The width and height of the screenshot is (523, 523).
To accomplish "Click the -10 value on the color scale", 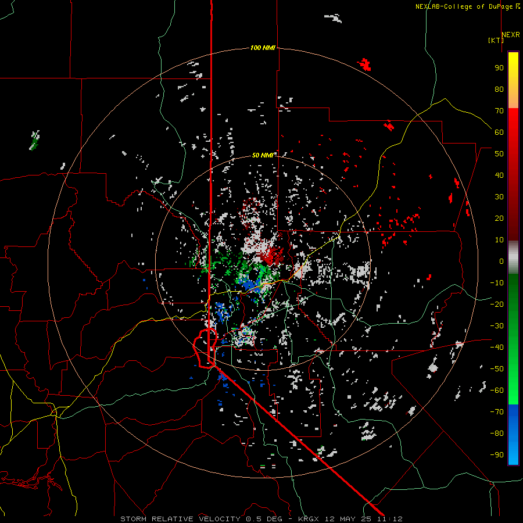I will pos(497,283).
